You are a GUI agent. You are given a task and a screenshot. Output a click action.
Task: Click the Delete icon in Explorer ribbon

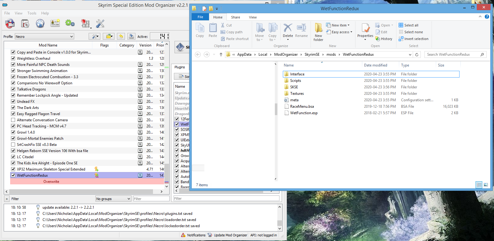(x=288, y=30)
